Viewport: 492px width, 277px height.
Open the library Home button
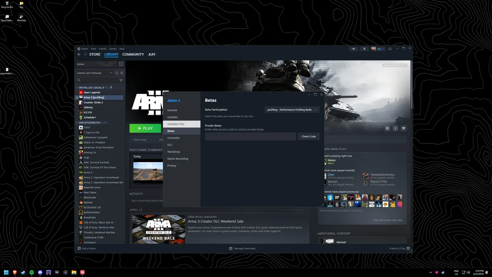pos(96,64)
